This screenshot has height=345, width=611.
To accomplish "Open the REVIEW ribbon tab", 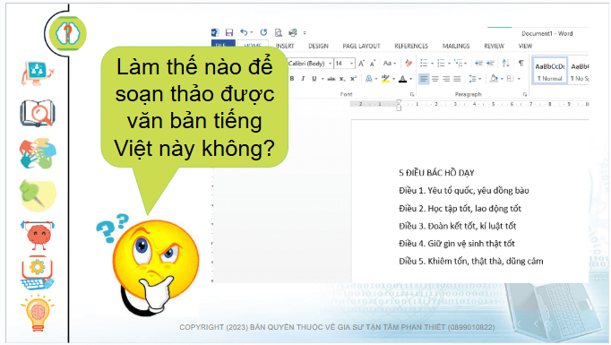I will click(495, 46).
